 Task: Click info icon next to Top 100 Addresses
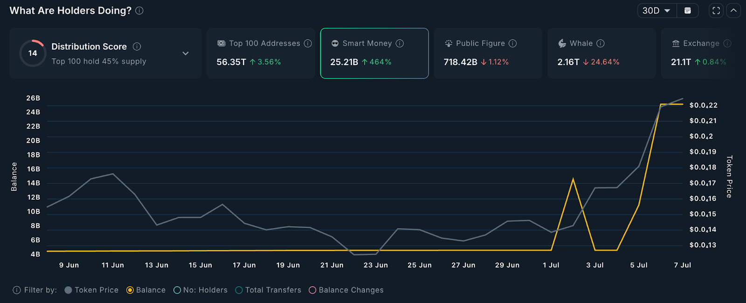(308, 43)
